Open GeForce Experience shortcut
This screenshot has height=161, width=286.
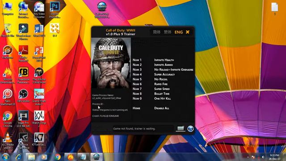pos(23,140)
